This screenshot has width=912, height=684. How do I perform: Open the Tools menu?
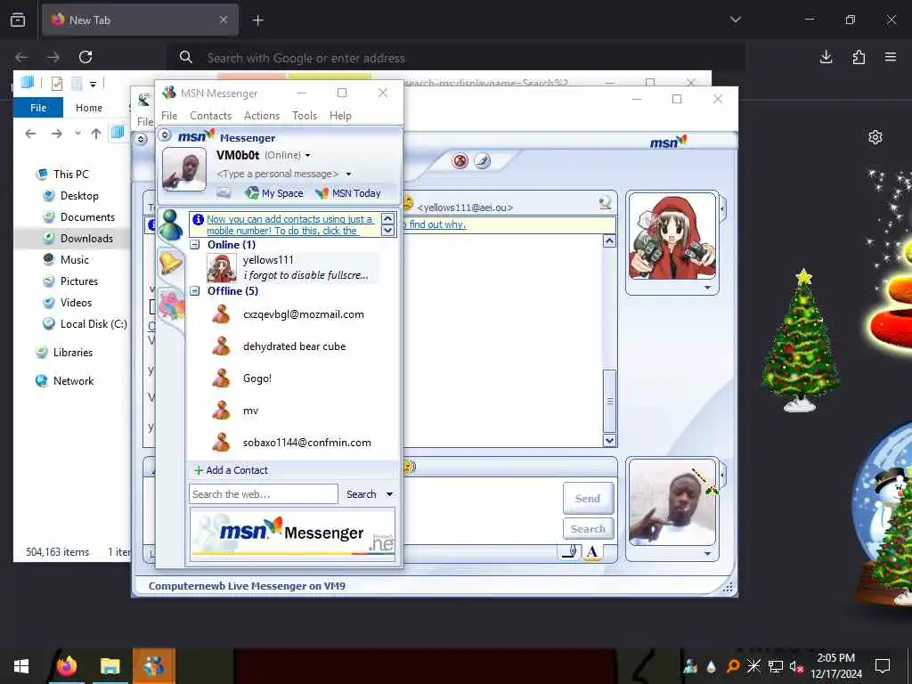(x=305, y=115)
